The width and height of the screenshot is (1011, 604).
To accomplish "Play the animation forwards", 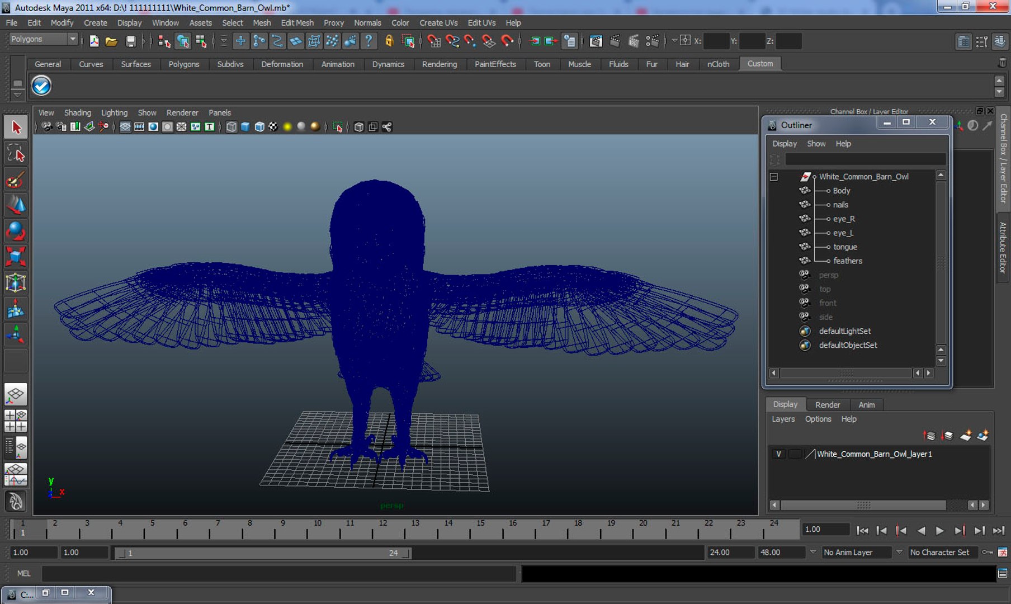I will pyautogui.click(x=939, y=531).
